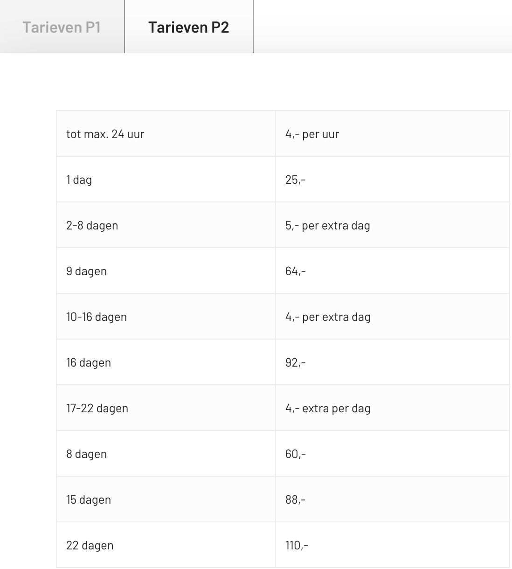The height and width of the screenshot is (569, 512).
Task: Select the '1 dag' row label
Action: 166,180
